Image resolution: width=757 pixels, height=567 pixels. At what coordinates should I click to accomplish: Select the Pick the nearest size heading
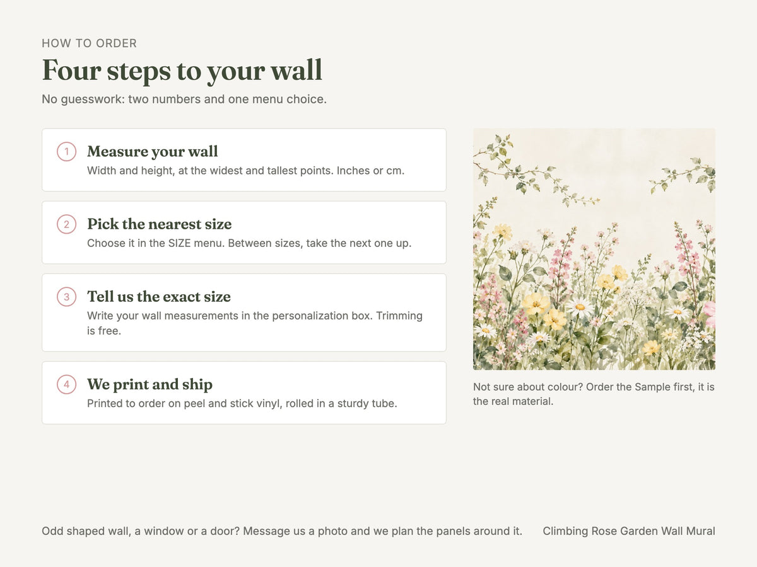click(160, 224)
